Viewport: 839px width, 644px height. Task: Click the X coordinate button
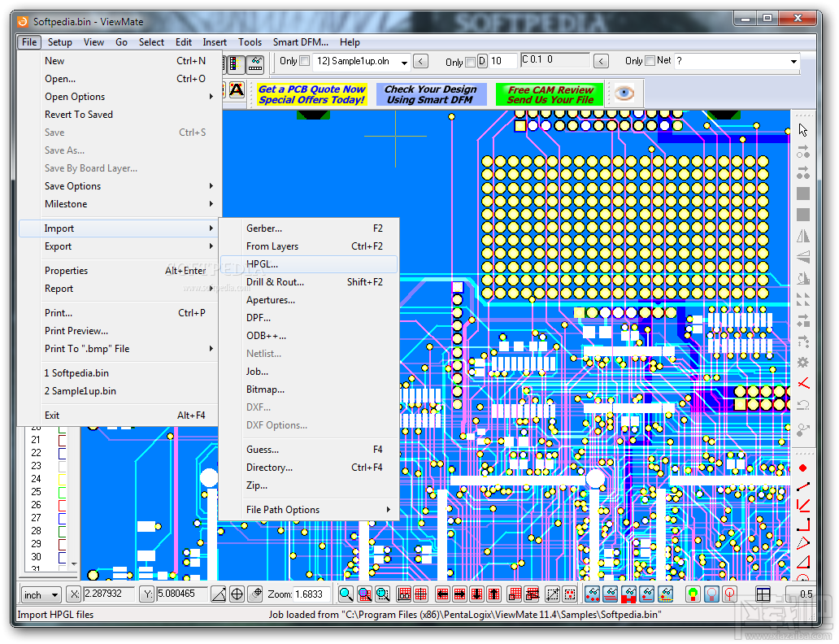click(x=74, y=594)
